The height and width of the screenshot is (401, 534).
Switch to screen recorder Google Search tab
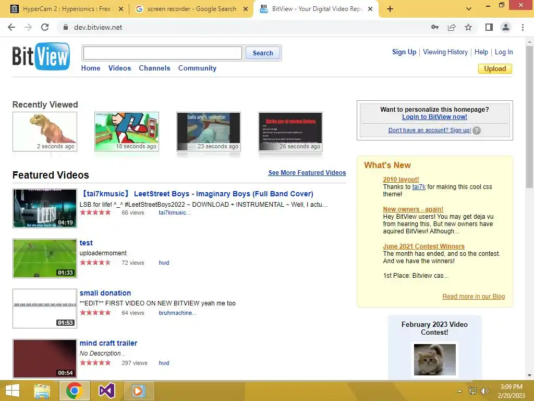[x=191, y=9]
